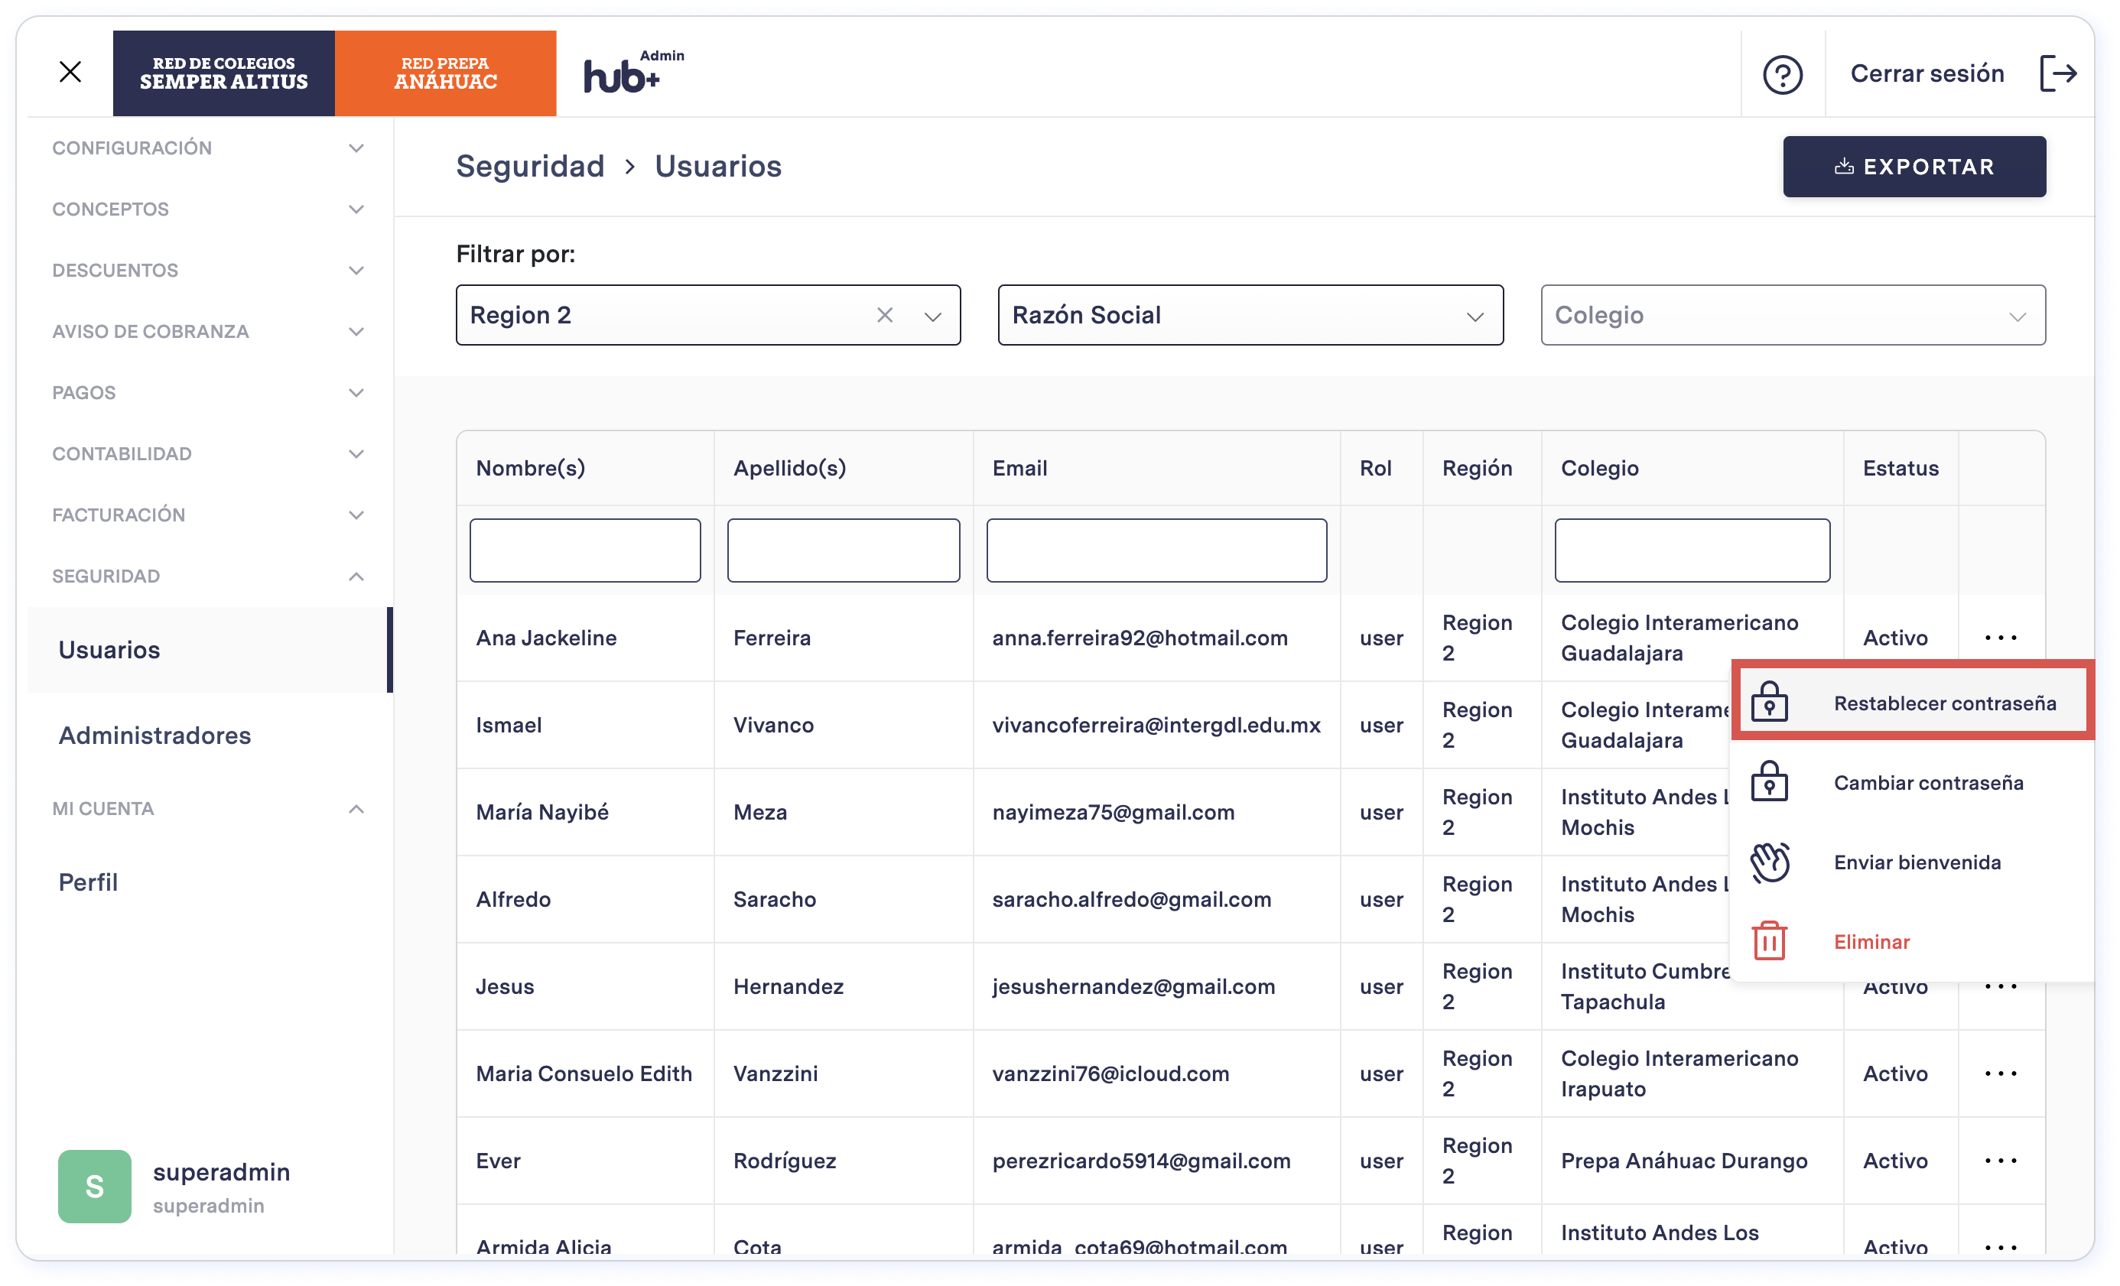Select email saracho.alfredo@gmail.com

1131,899
